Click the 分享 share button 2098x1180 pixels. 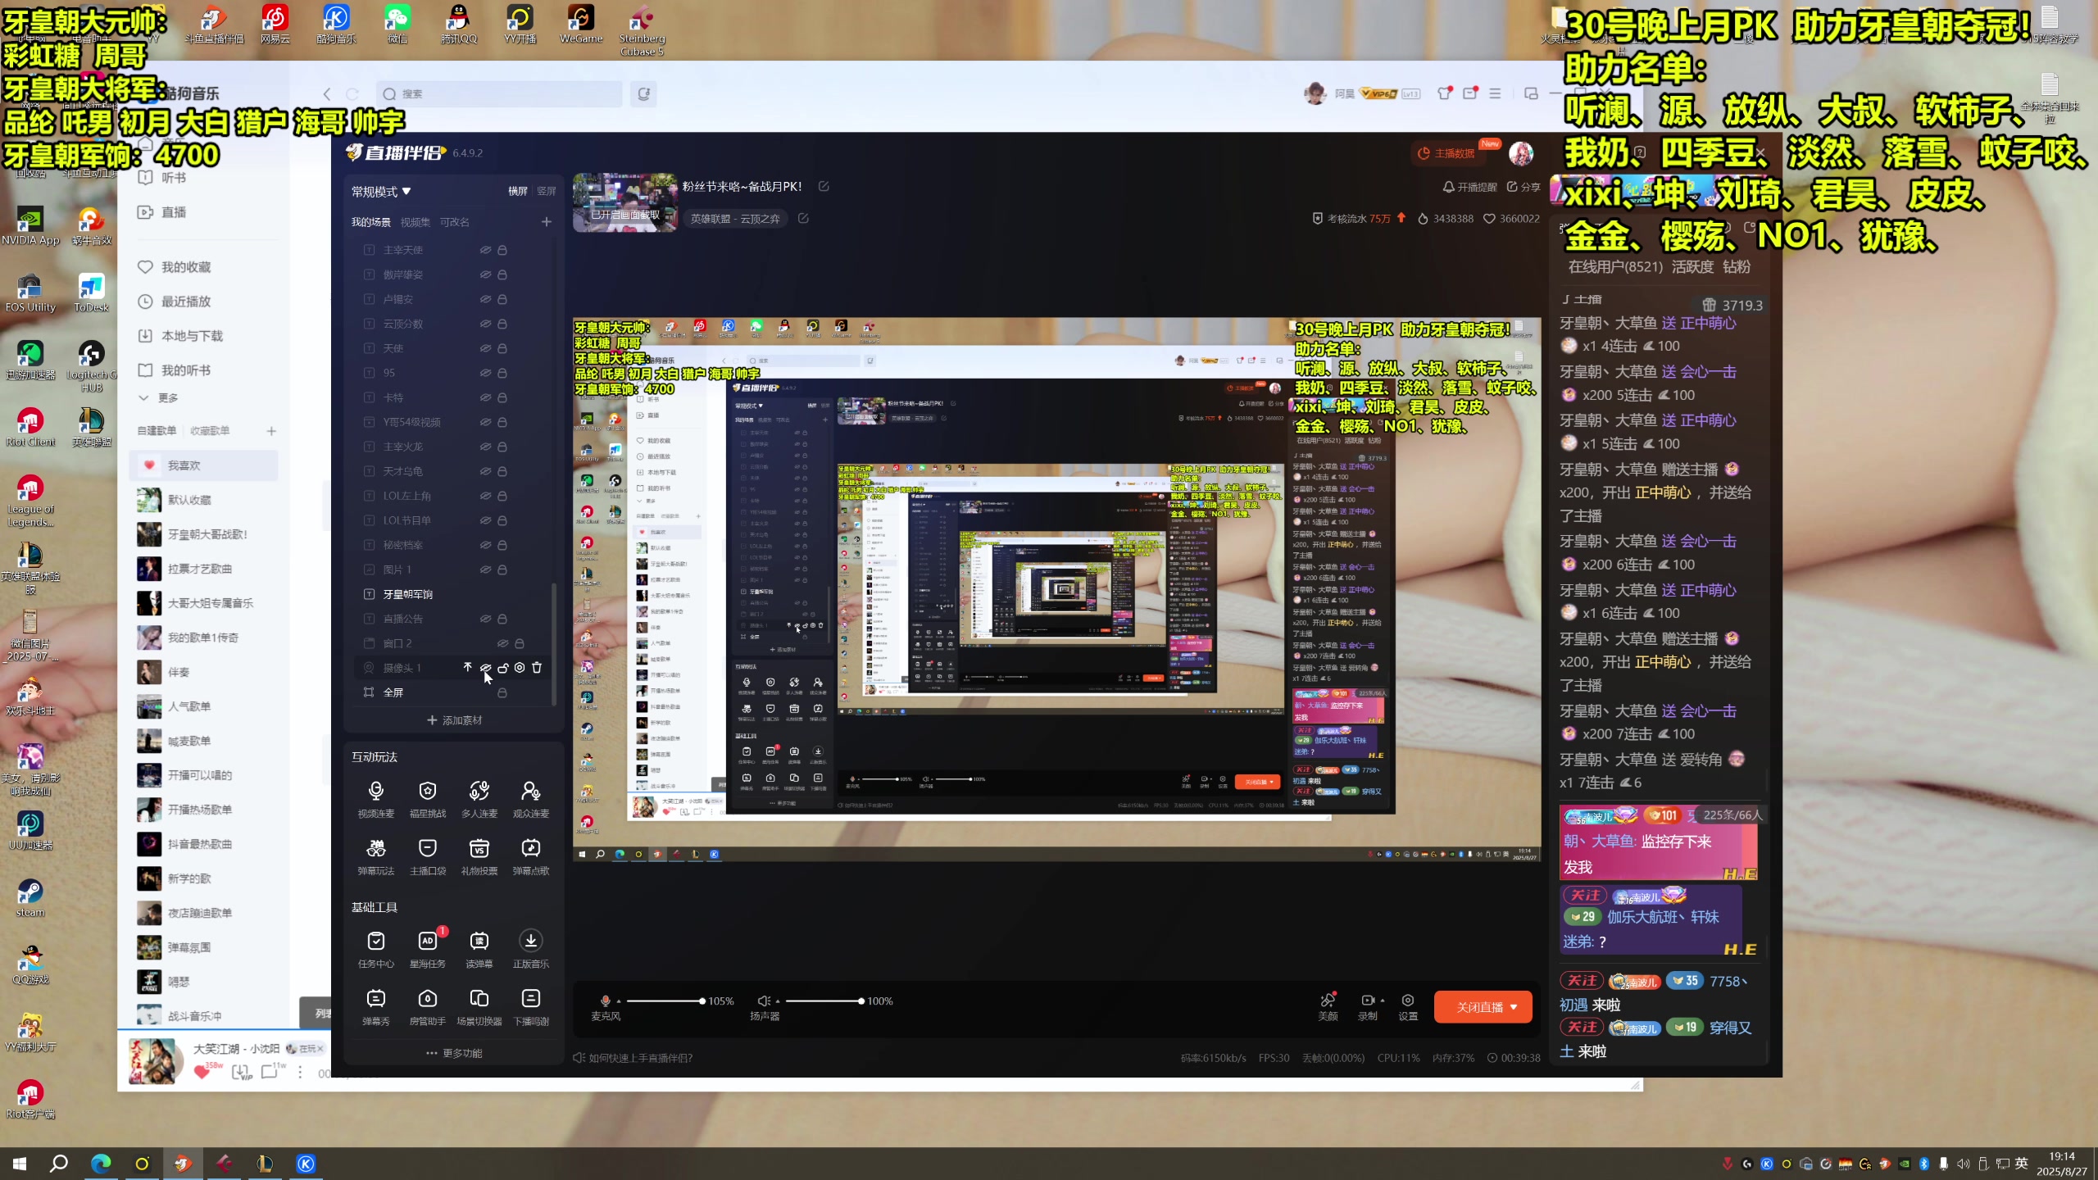pos(1524,187)
